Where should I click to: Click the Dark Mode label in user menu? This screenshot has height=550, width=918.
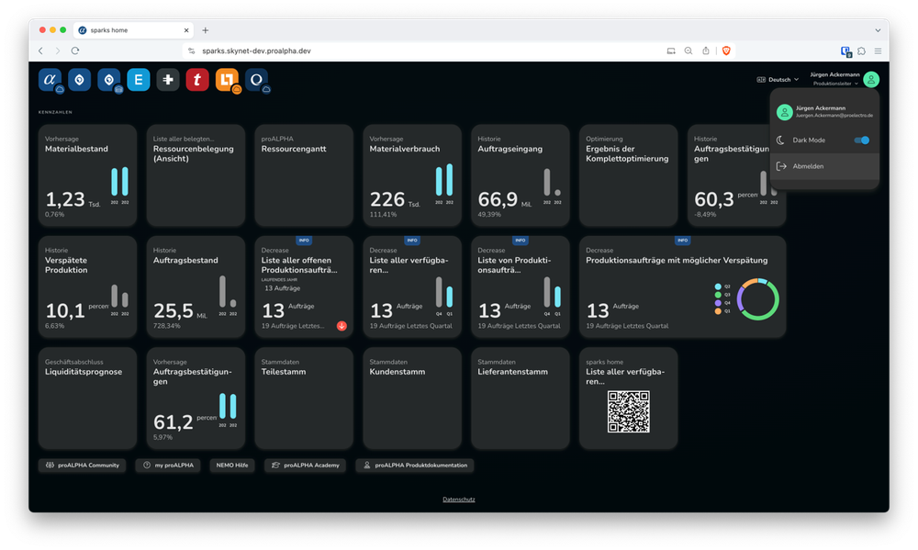tap(809, 140)
